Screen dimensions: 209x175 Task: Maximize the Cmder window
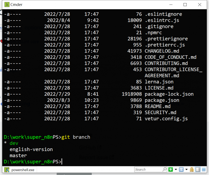click(185, 5)
